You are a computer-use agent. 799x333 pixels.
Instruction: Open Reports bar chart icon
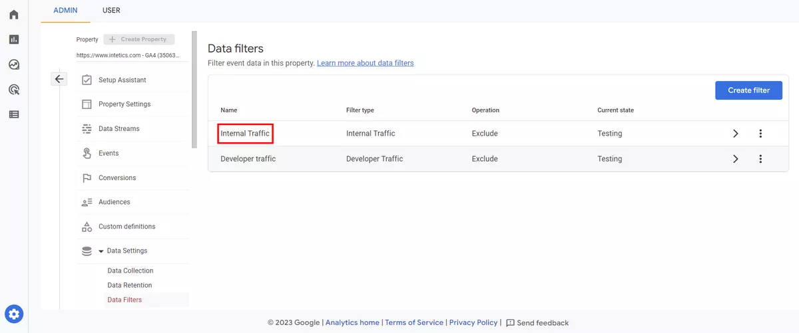point(14,40)
